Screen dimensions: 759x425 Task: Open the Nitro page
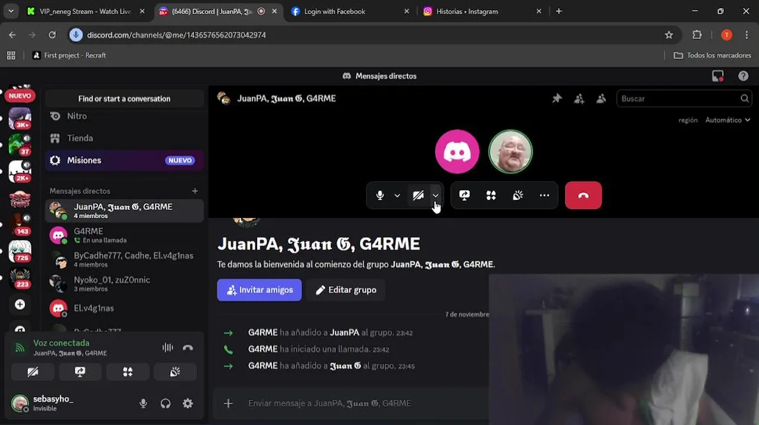pos(124,116)
